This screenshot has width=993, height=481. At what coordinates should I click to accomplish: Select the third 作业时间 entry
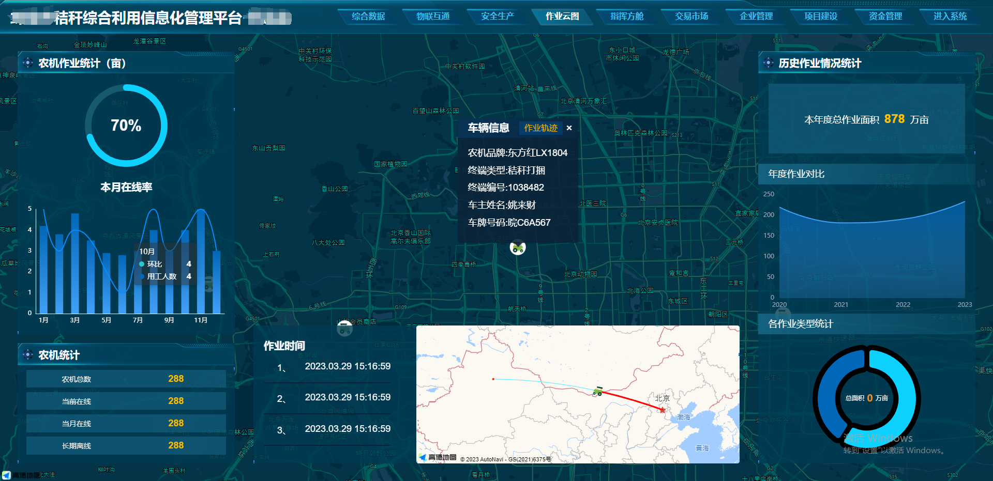(348, 429)
